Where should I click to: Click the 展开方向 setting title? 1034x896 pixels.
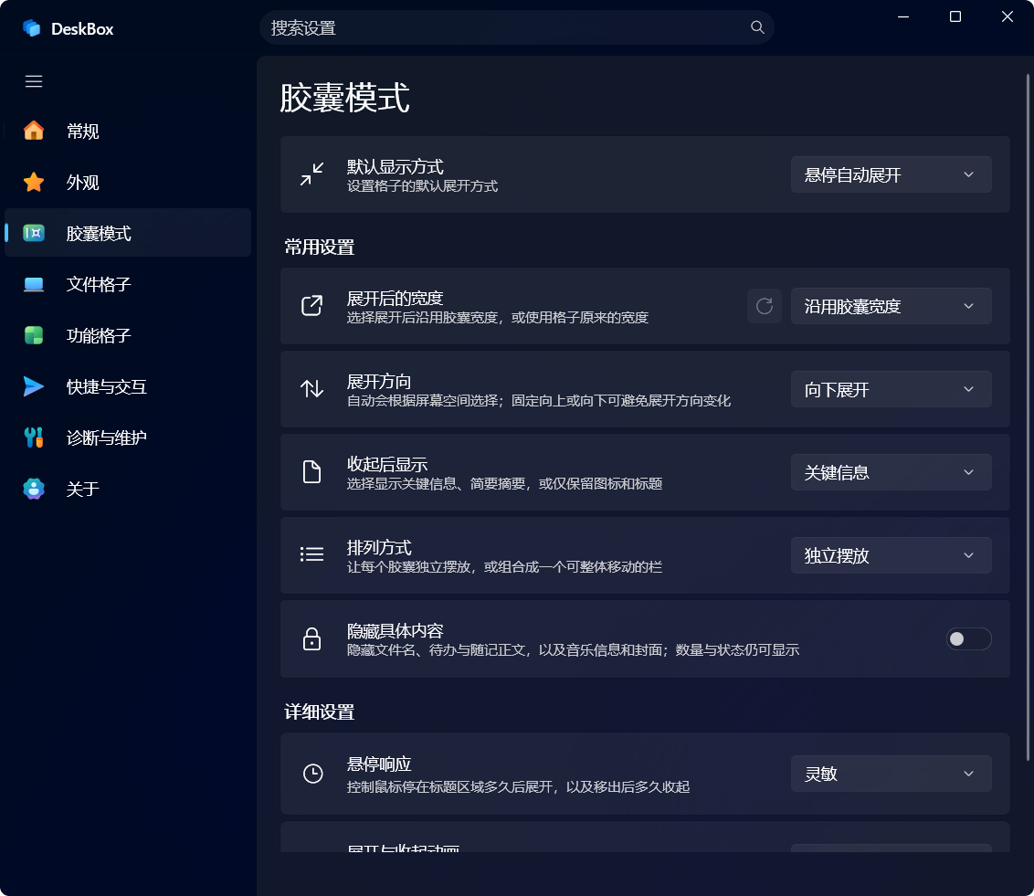pos(379,381)
